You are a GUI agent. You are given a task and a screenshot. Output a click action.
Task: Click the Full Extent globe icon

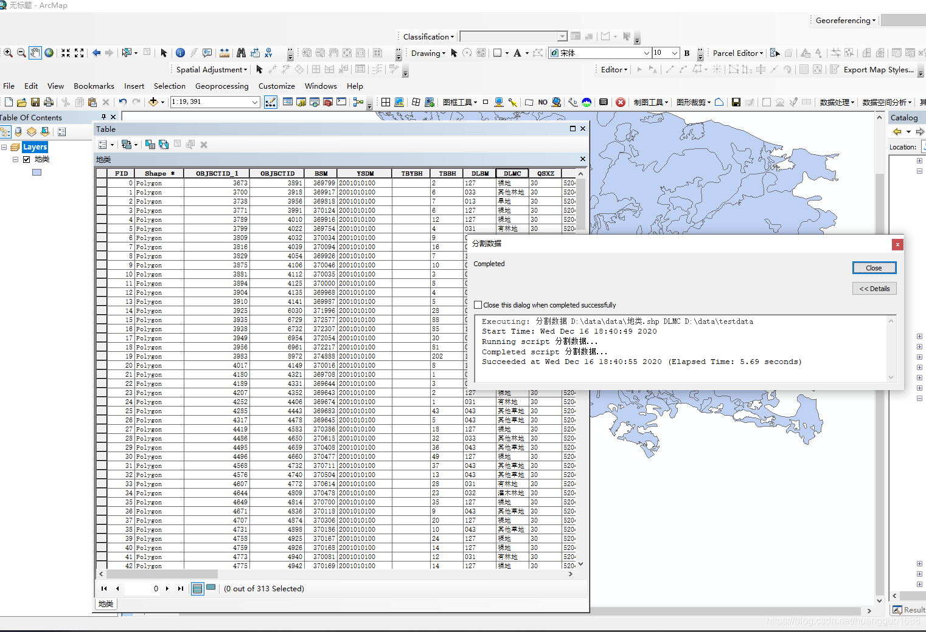tap(49, 53)
